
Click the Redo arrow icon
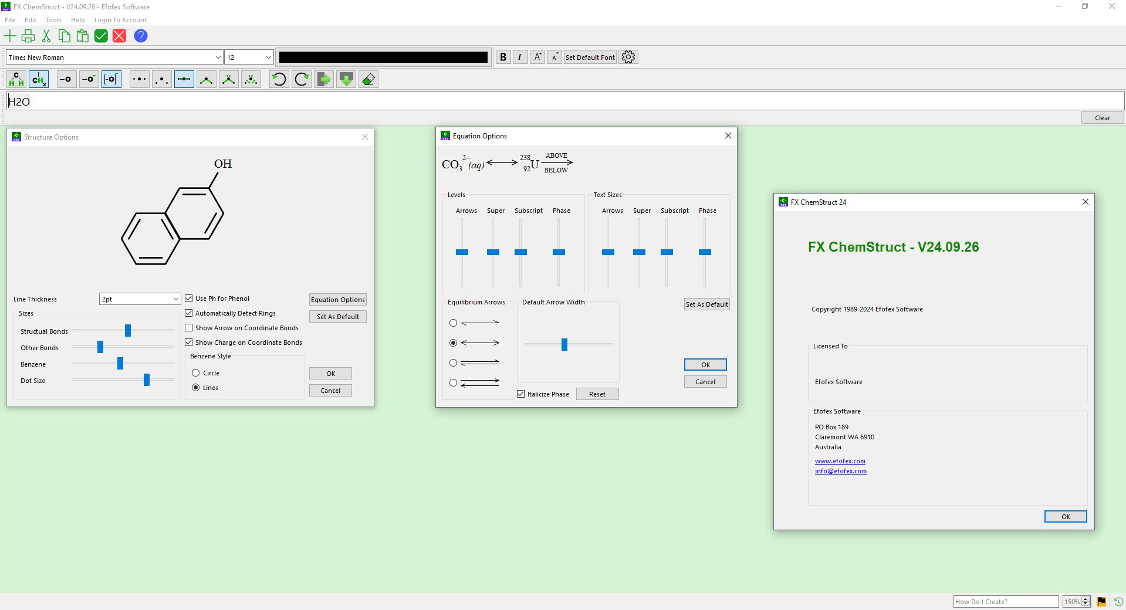click(x=301, y=79)
